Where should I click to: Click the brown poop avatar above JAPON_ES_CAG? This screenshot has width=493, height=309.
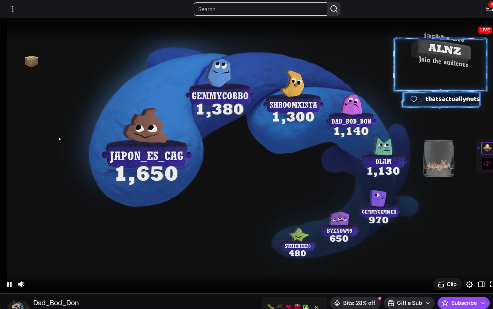[x=145, y=126]
